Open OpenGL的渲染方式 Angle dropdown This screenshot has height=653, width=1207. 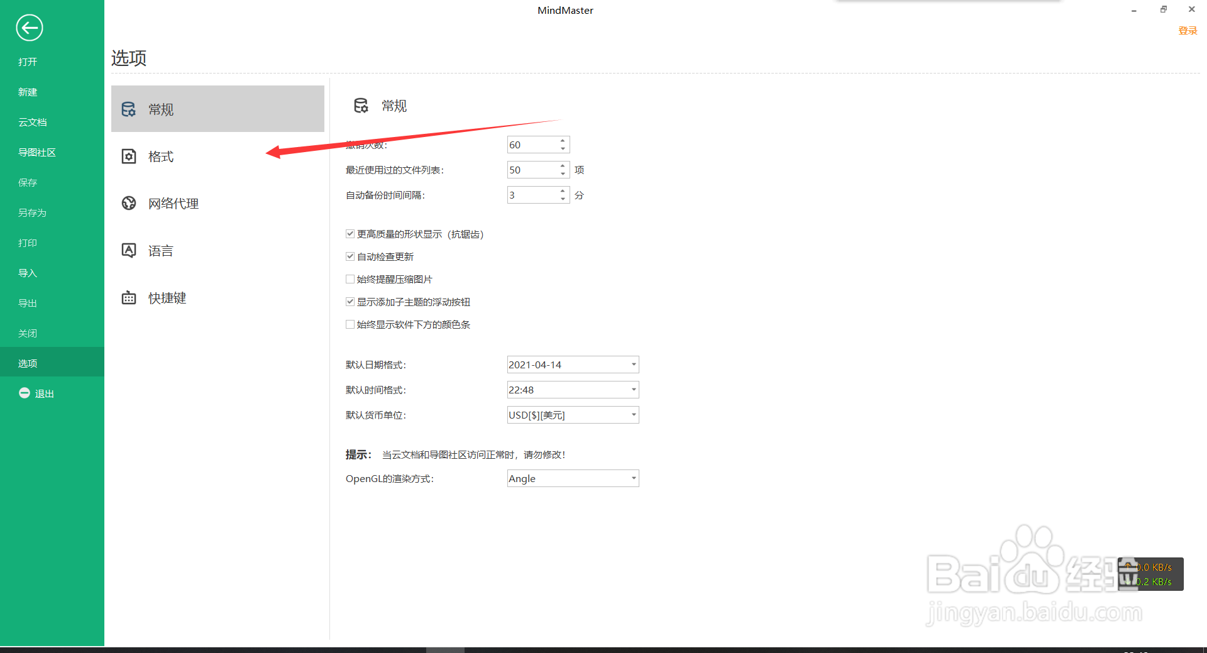(x=573, y=478)
